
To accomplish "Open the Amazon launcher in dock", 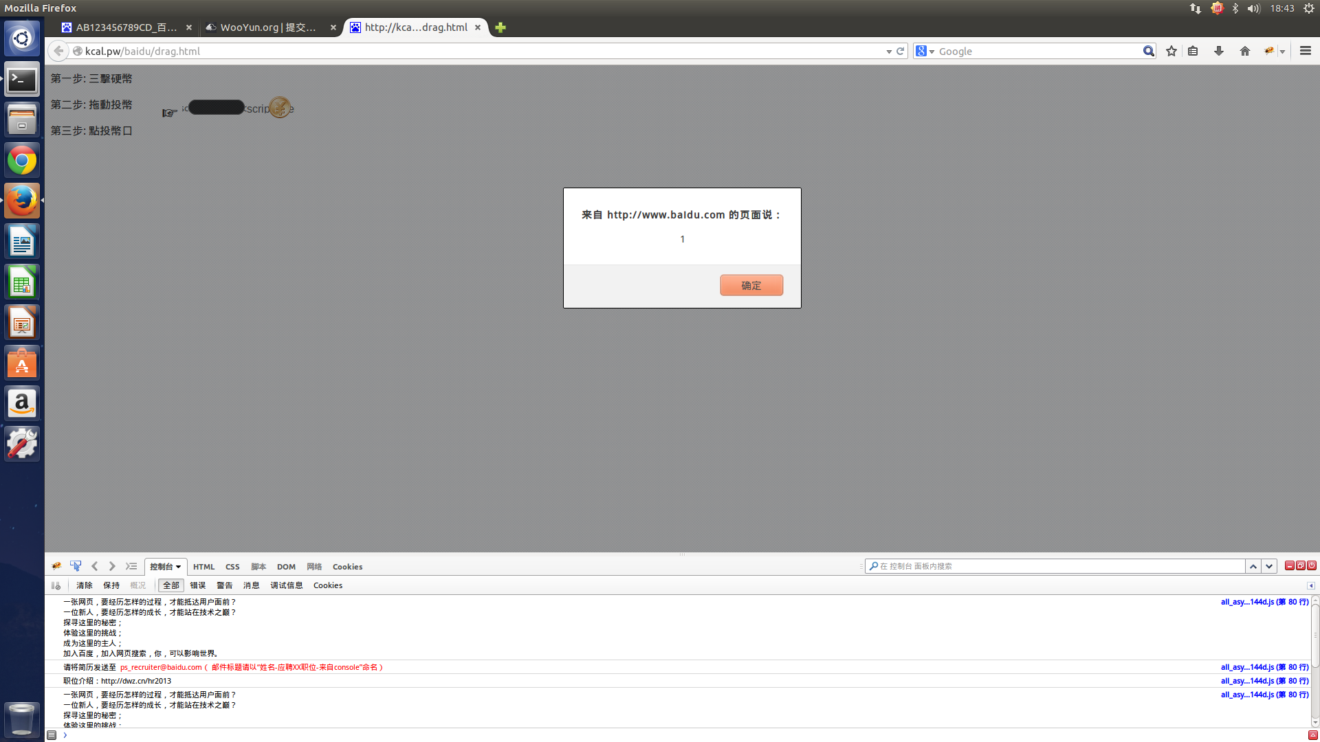I will pos(22,404).
